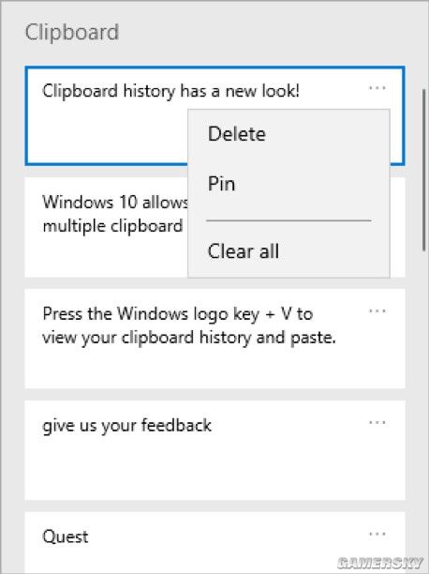Image resolution: width=429 pixels, height=574 pixels.
Task: Open the more options dots for 'Quest' entry
Action: click(377, 534)
